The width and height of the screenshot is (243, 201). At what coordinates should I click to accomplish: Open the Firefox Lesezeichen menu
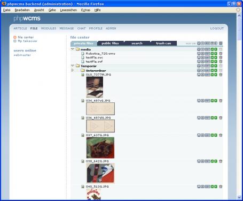point(68,10)
